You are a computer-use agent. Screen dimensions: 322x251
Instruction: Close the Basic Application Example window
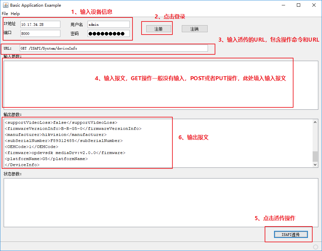click(314, 5)
